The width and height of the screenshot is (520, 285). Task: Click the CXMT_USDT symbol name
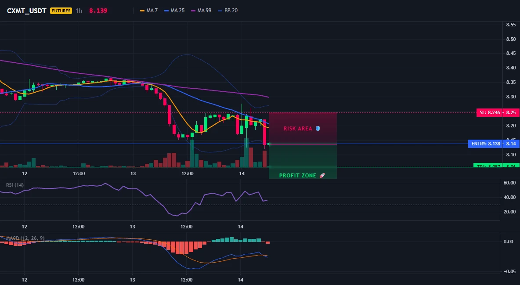(x=26, y=11)
